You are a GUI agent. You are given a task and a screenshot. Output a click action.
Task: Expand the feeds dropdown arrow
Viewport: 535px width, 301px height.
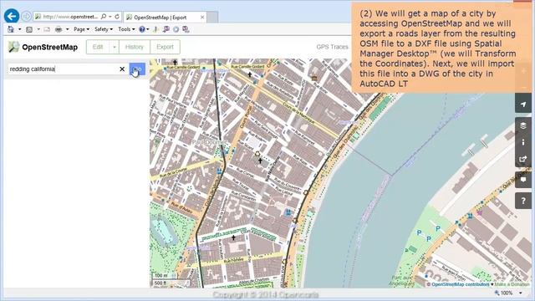tap(38, 29)
